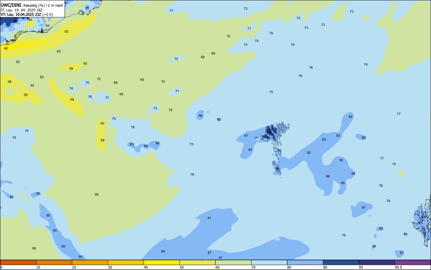Image resolution: width=431 pixels, height=270 pixels.
Task: Click the legend tick label 30
Action: click(x=110, y=267)
